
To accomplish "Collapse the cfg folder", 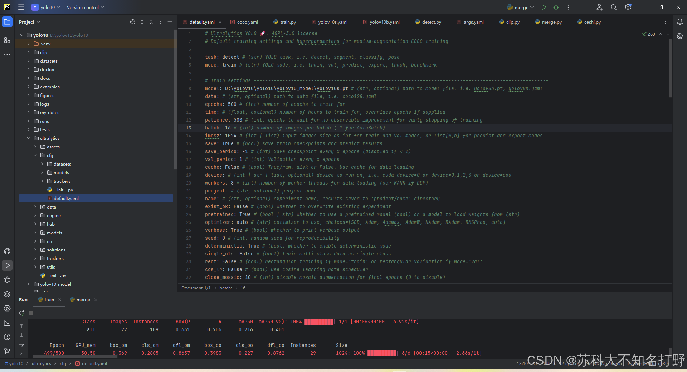I will coord(35,155).
